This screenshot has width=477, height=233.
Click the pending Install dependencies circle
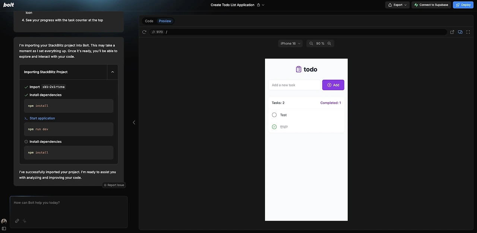26,142
